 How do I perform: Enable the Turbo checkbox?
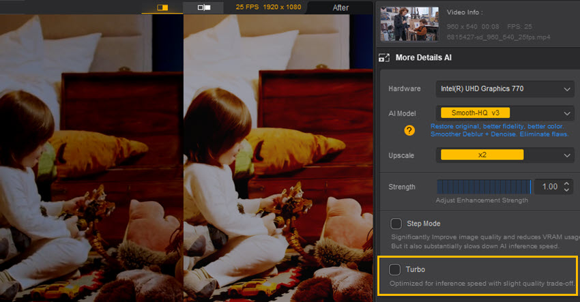point(395,269)
